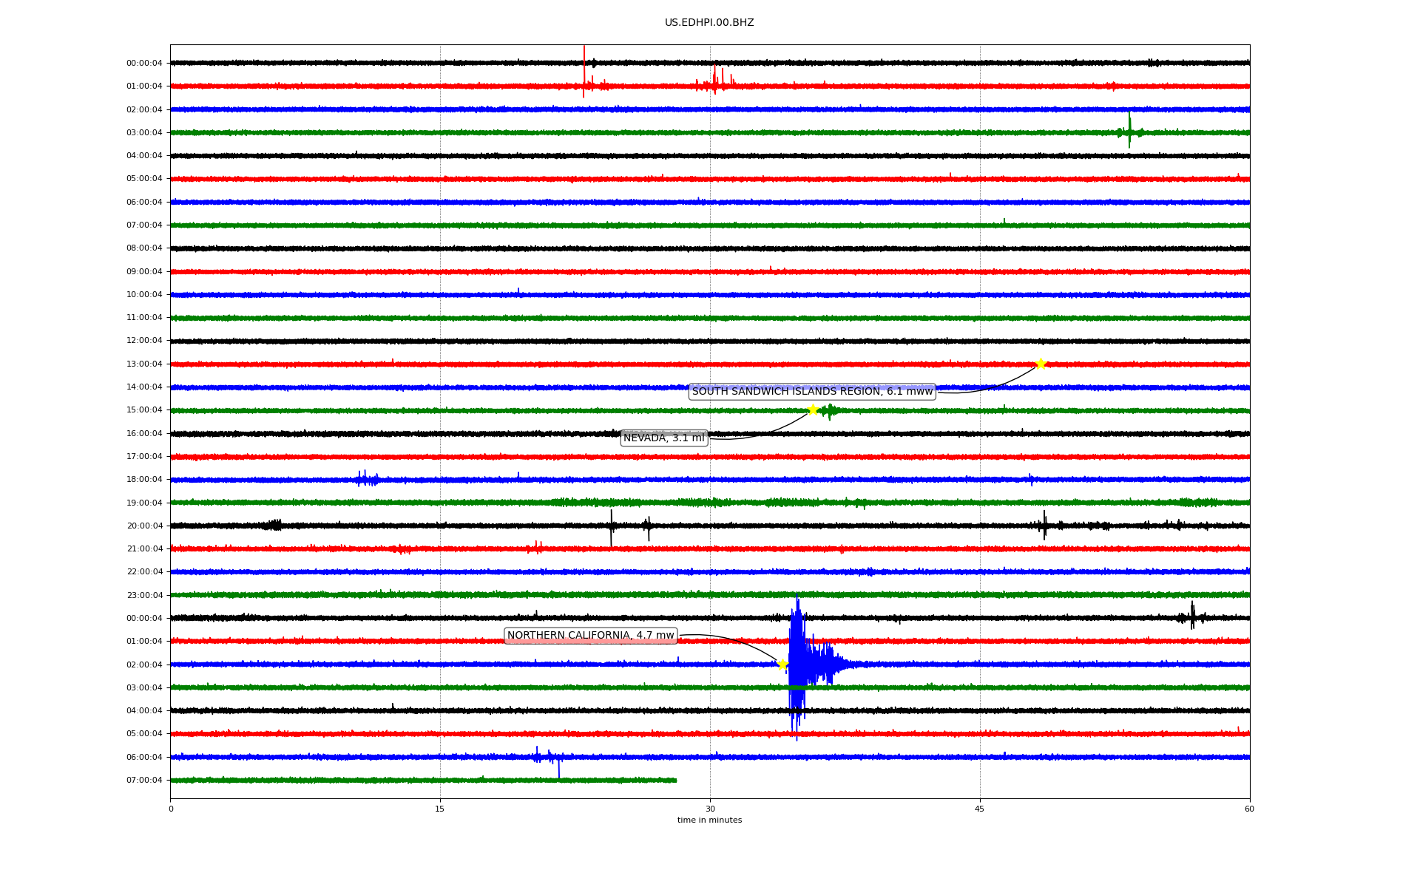Click the yellow star marking the Northern California event
Viewport: 1420px width, 887px height.
[x=782, y=665]
